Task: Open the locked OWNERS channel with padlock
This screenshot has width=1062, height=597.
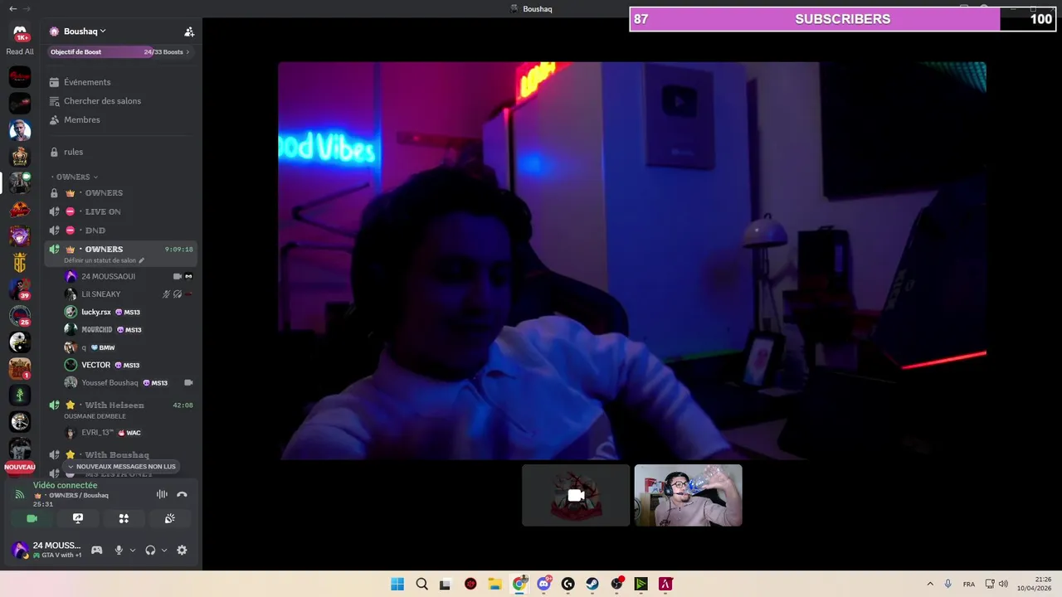Action: tap(120, 193)
